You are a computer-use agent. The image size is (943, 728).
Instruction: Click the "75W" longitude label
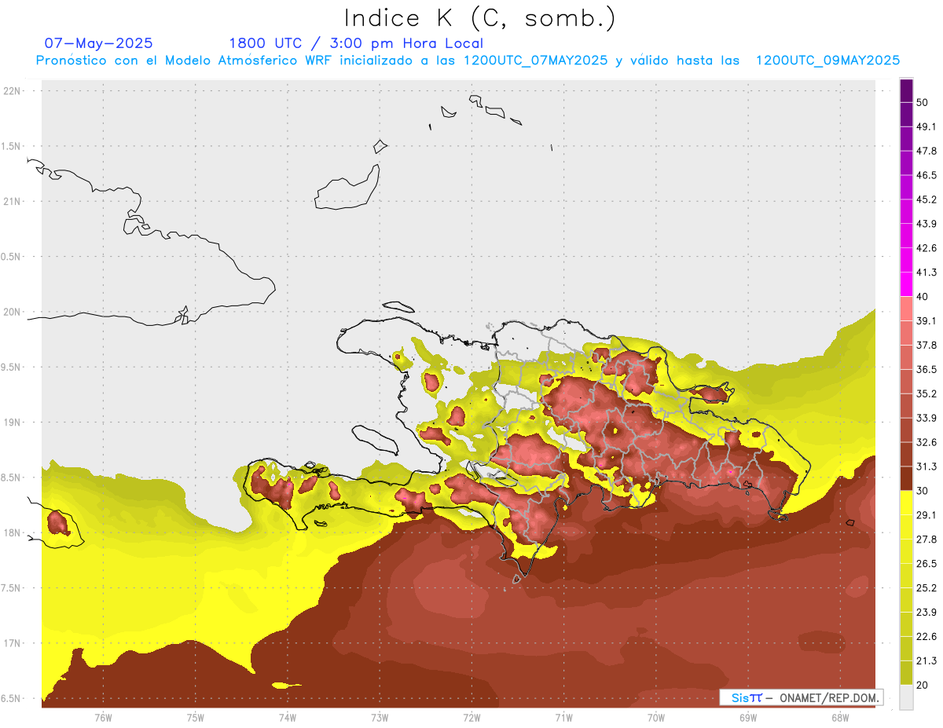tap(196, 718)
